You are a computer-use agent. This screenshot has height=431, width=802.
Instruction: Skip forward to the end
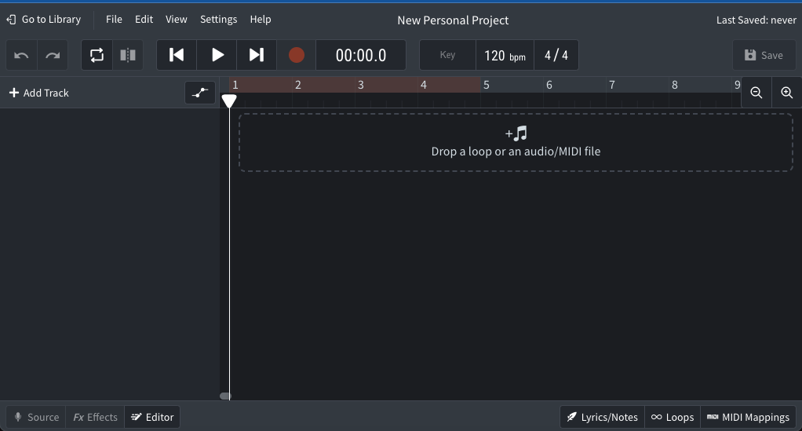point(257,55)
